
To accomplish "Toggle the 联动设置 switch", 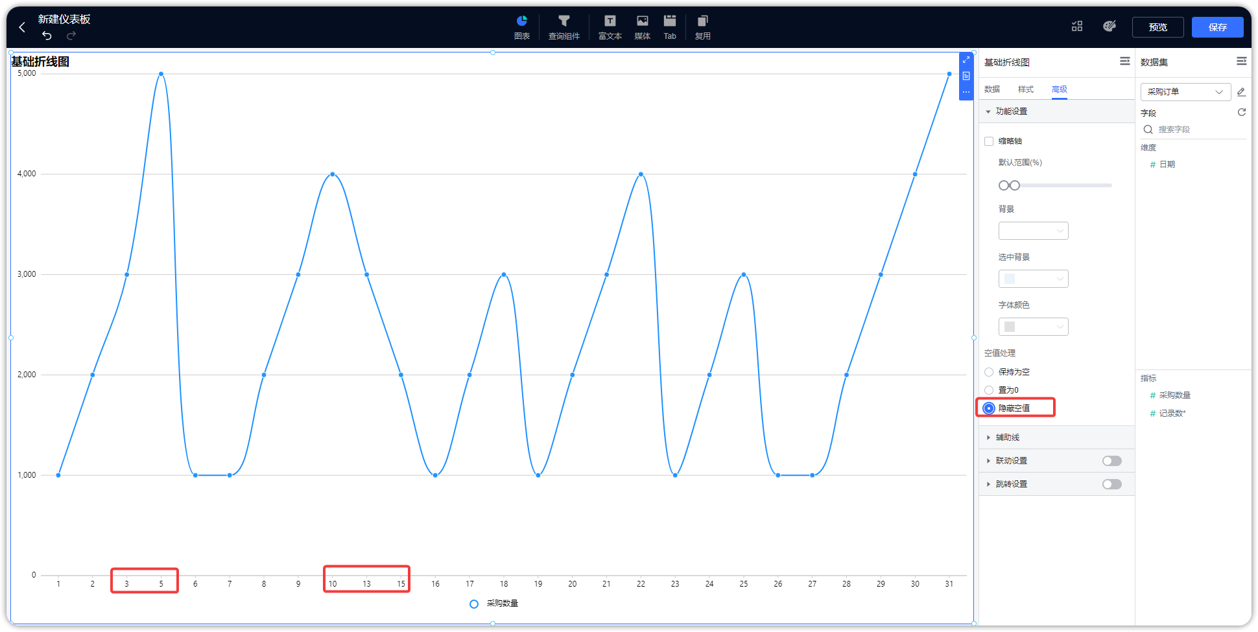I will click(x=1111, y=461).
